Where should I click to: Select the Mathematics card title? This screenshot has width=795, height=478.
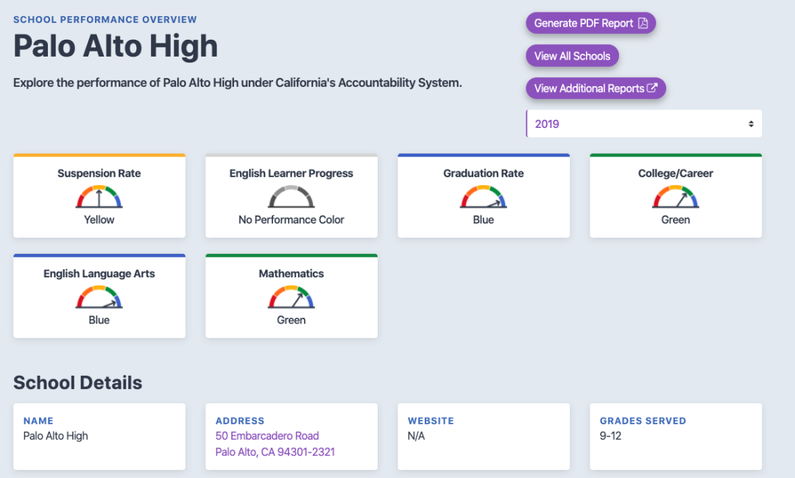[291, 274]
